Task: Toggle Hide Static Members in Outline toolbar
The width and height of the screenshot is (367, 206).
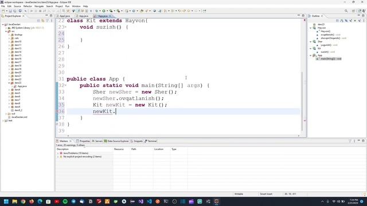Action: point(350,21)
